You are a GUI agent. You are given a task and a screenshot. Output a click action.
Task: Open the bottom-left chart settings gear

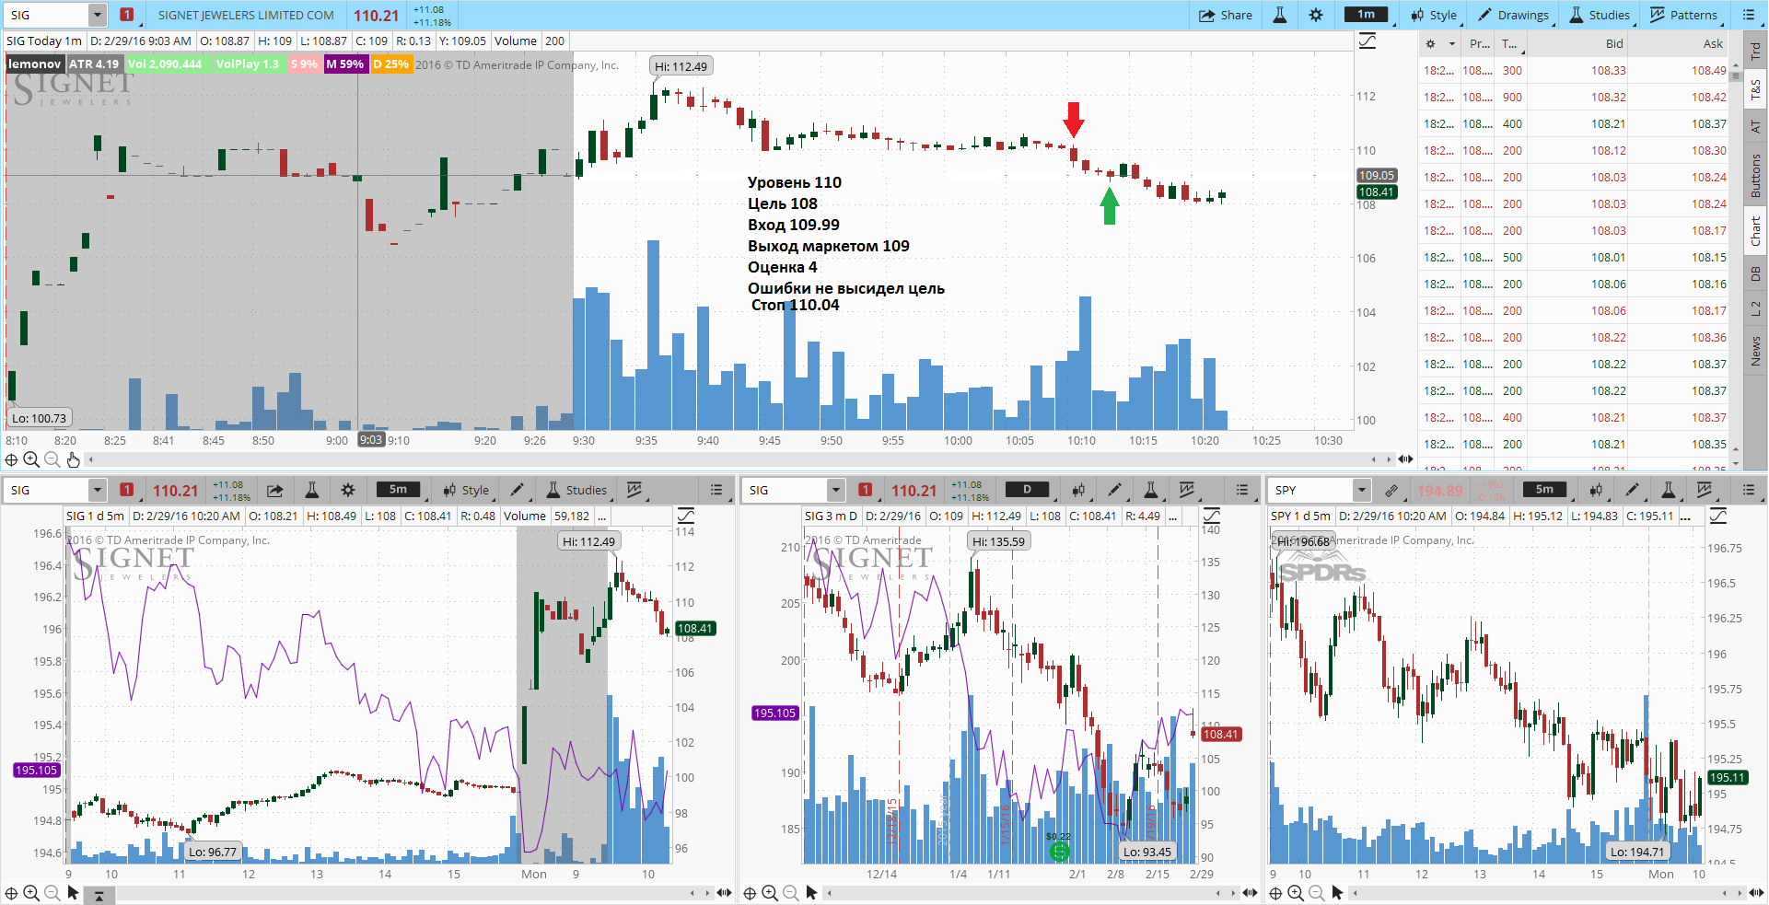348,490
